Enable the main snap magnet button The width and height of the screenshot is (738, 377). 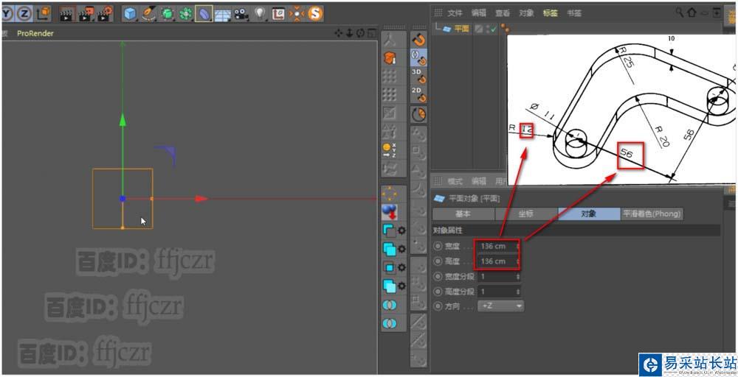click(418, 40)
